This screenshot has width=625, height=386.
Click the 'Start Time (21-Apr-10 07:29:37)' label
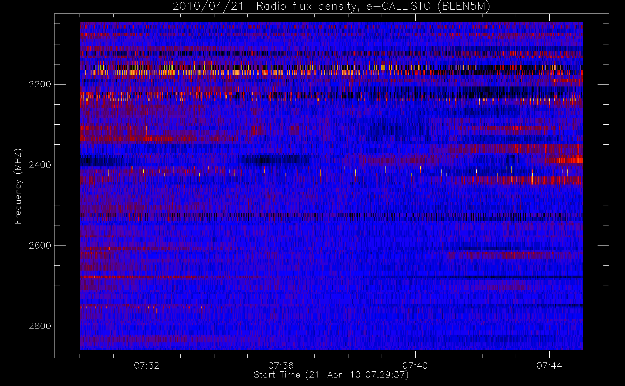click(x=331, y=375)
